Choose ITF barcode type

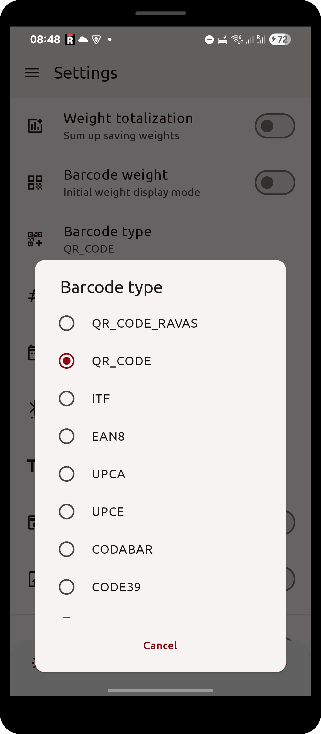(x=160, y=399)
